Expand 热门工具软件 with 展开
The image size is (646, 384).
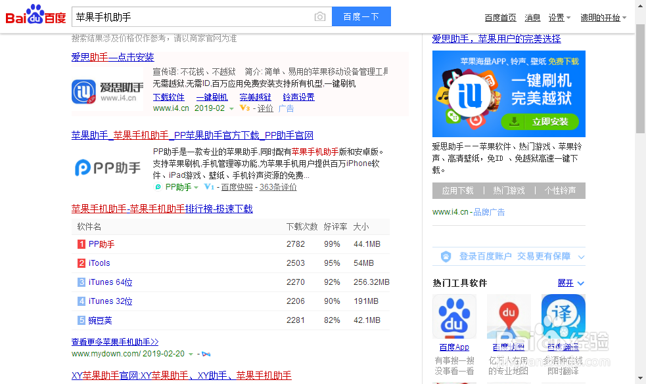[570, 283]
